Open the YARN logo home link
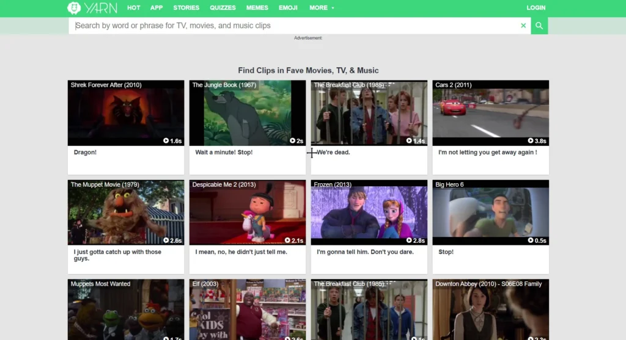Image resolution: width=626 pixels, height=340 pixels. click(92, 8)
